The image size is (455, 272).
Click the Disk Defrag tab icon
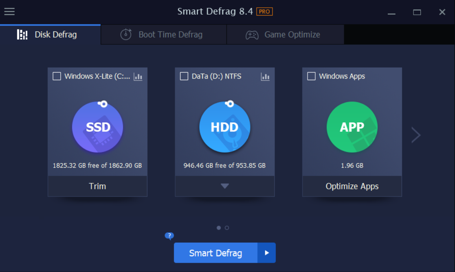(x=22, y=35)
